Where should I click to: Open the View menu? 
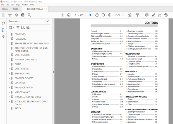pyautogui.click(x=12, y=5)
